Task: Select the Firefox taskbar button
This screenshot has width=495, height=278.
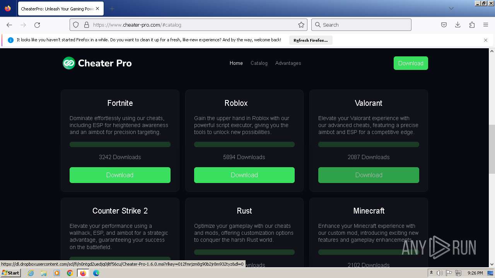Action: coord(83,273)
